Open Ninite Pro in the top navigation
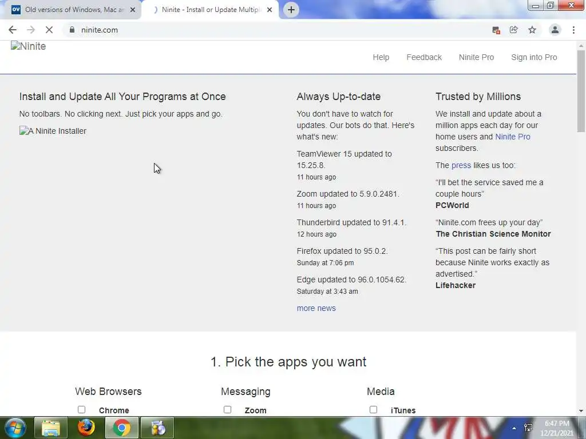This screenshot has height=439, width=586. pos(476,57)
